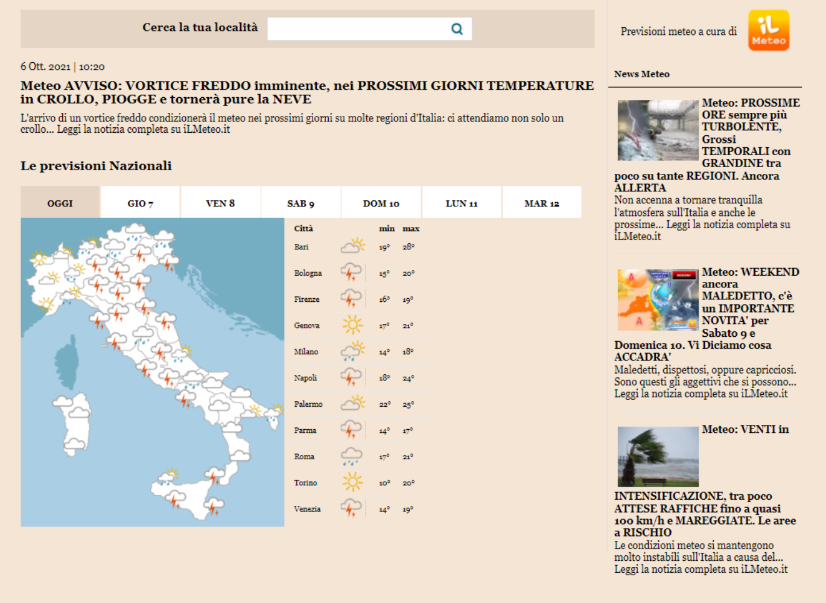This screenshot has height=603, width=826.
Task: Click Bari's partly cloudy weather icon
Action: point(353,246)
